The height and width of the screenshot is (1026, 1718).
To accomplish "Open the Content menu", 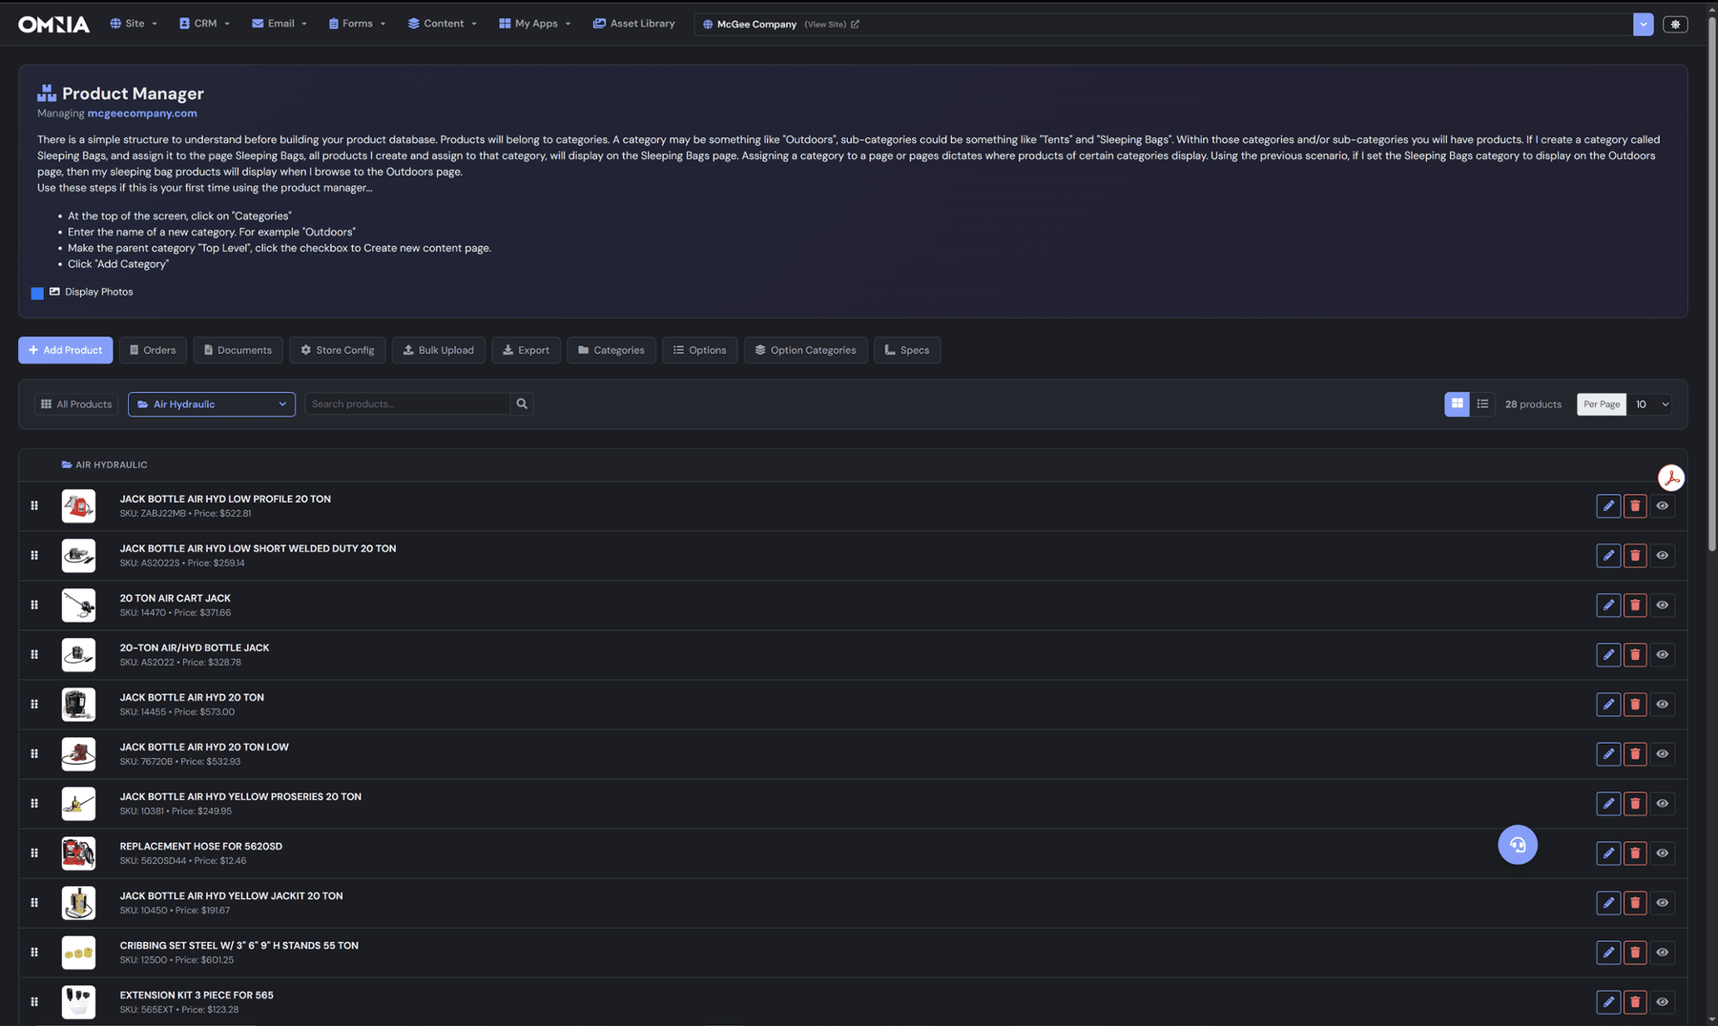I will tap(442, 24).
